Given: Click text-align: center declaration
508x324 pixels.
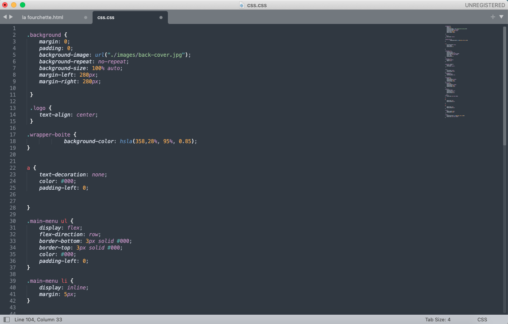Looking at the screenshot, I should (x=68, y=115).
